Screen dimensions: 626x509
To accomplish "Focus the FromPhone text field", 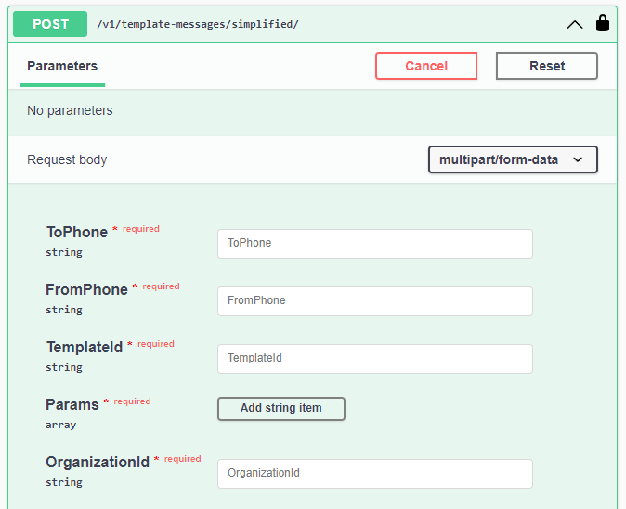I will pyautogui.click(x=374, y=300).
